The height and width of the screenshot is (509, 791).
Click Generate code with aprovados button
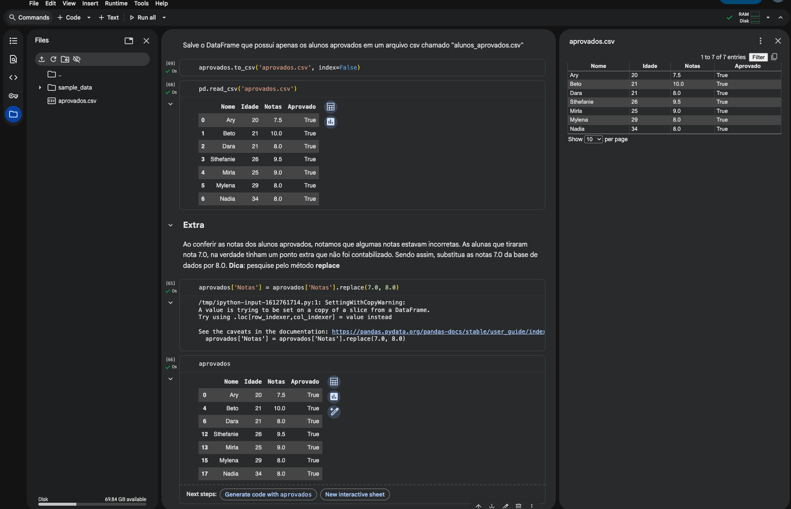[x=268, y=494]
